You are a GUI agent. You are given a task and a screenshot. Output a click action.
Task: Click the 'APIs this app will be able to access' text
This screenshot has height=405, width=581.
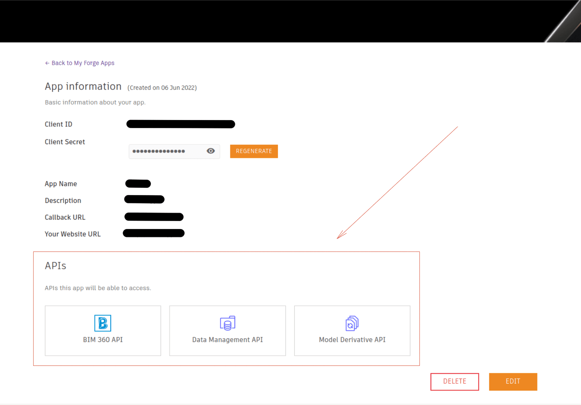point(98,288)
